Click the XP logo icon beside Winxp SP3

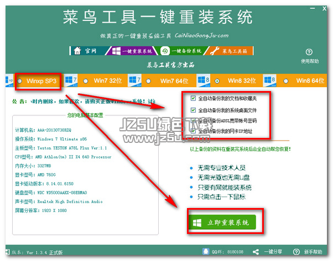click(x=9, y=81)
